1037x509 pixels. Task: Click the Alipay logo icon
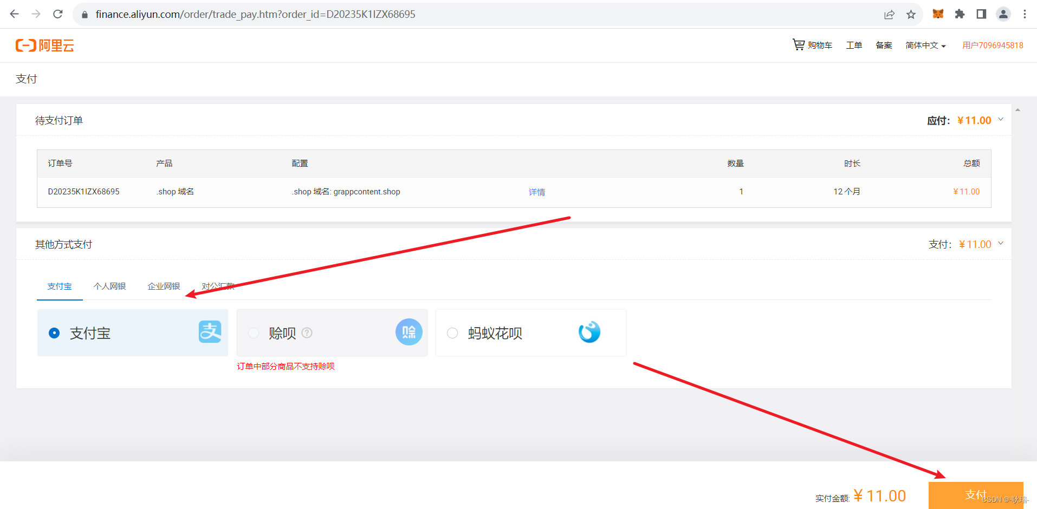[210, 332]
